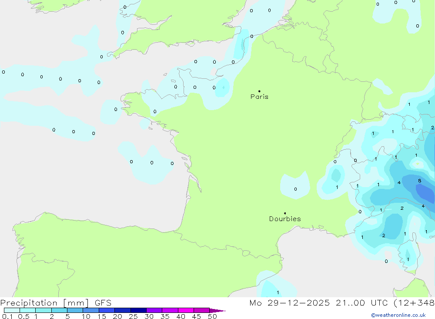
Task: Click the 0.1 legend scale label
Action: (7, 316)
